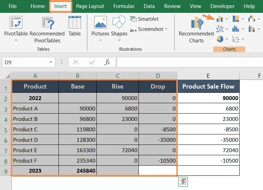Insert a hierarchy treemap chart
The height and width of the screenshot is (190, 263).
[x=236, y=19]
